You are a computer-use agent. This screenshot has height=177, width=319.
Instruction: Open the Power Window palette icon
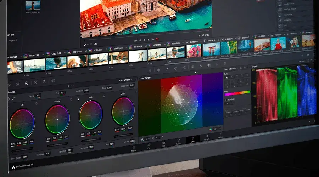[x=175, y=68]
